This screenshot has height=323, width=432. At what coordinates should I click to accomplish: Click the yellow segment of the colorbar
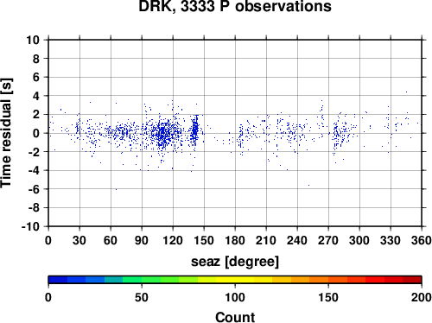pyautogui.click(x=235, y=280)
